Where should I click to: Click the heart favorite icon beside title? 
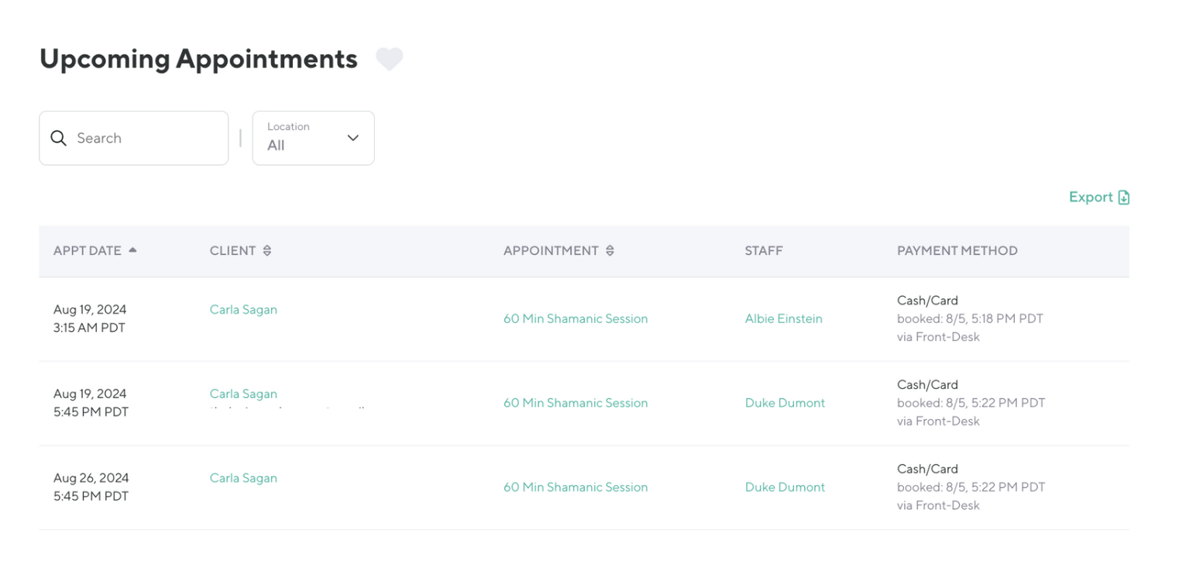tap(389, 59)
